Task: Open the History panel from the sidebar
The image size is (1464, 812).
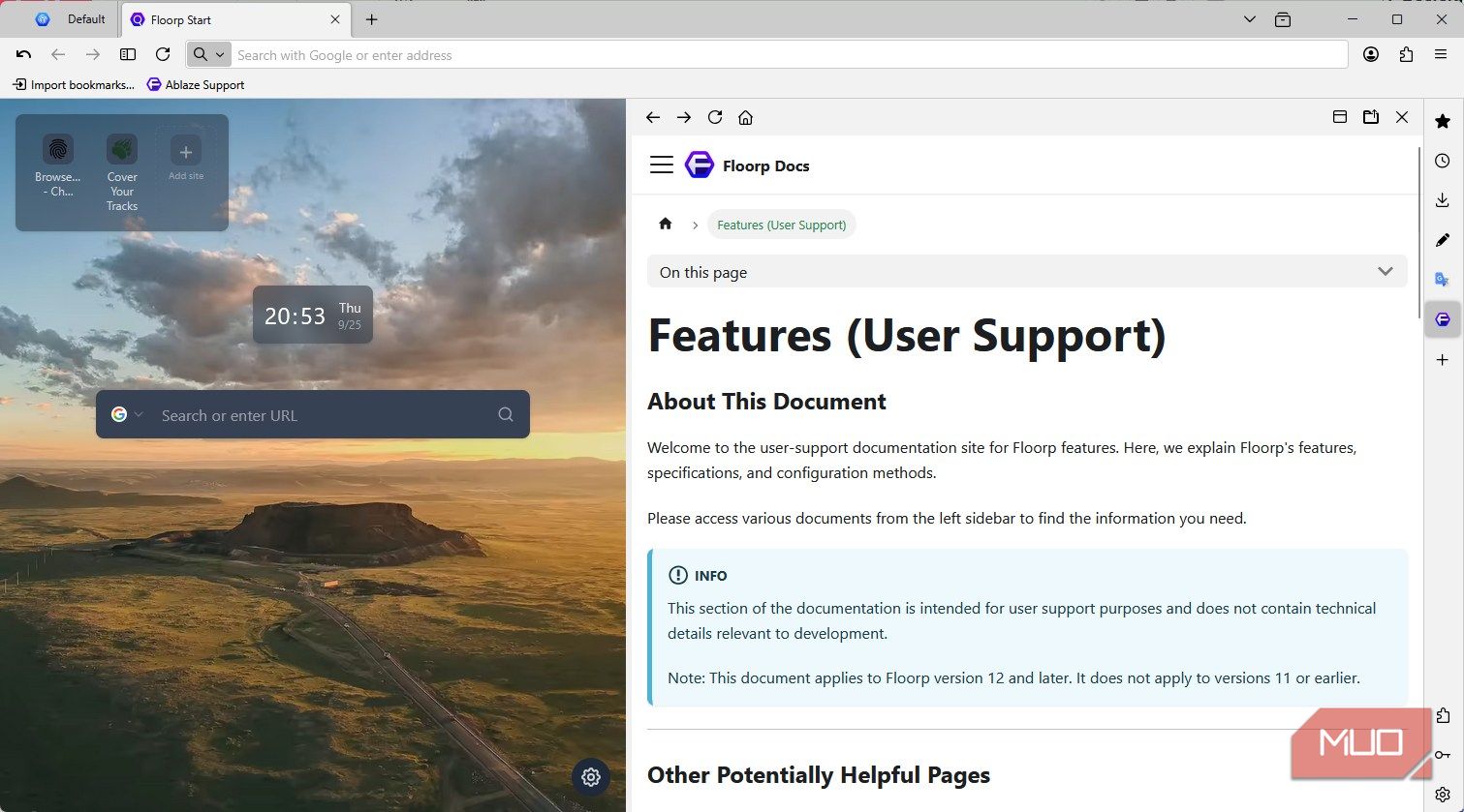Action: point(1443,161)
